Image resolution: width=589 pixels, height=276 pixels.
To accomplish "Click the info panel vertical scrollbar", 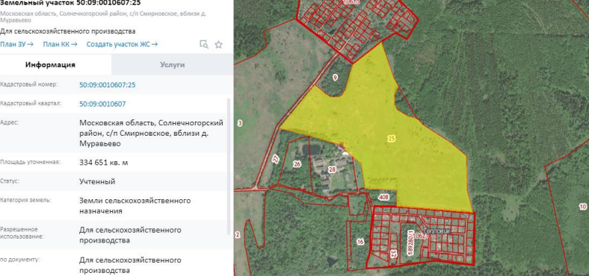I will coord(229,167).
